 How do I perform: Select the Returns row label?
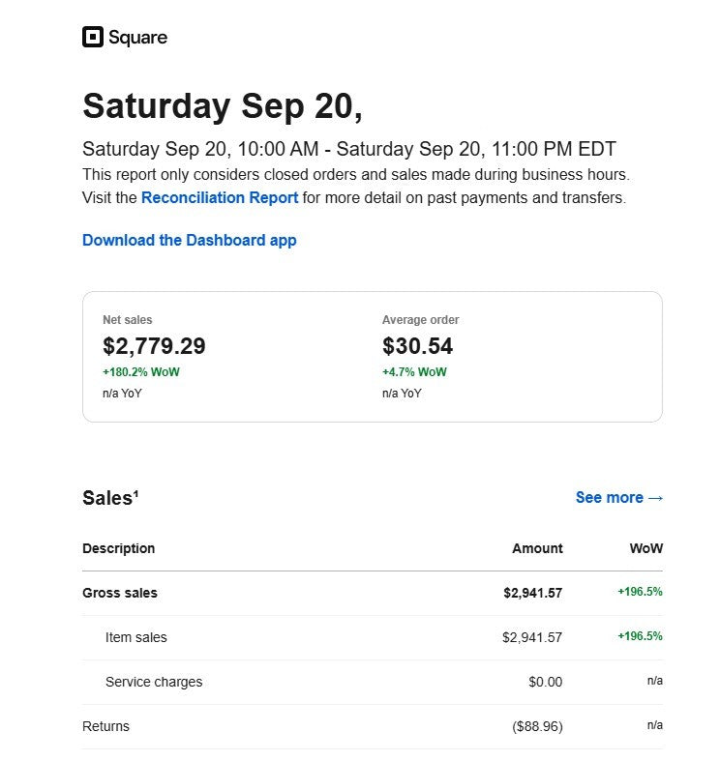pos(105,726)
